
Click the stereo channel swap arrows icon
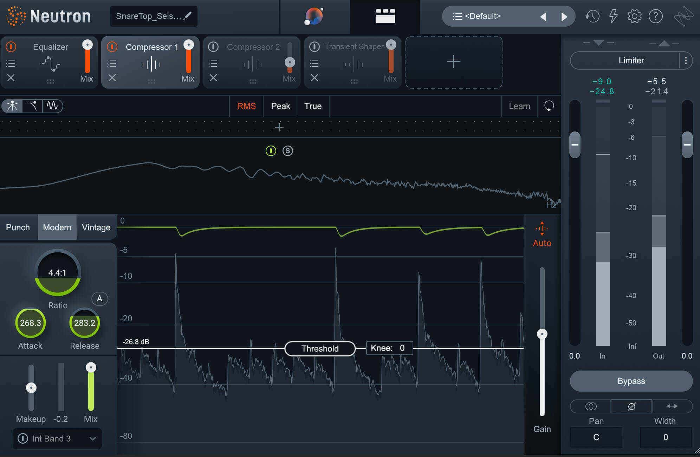[672, 406]
